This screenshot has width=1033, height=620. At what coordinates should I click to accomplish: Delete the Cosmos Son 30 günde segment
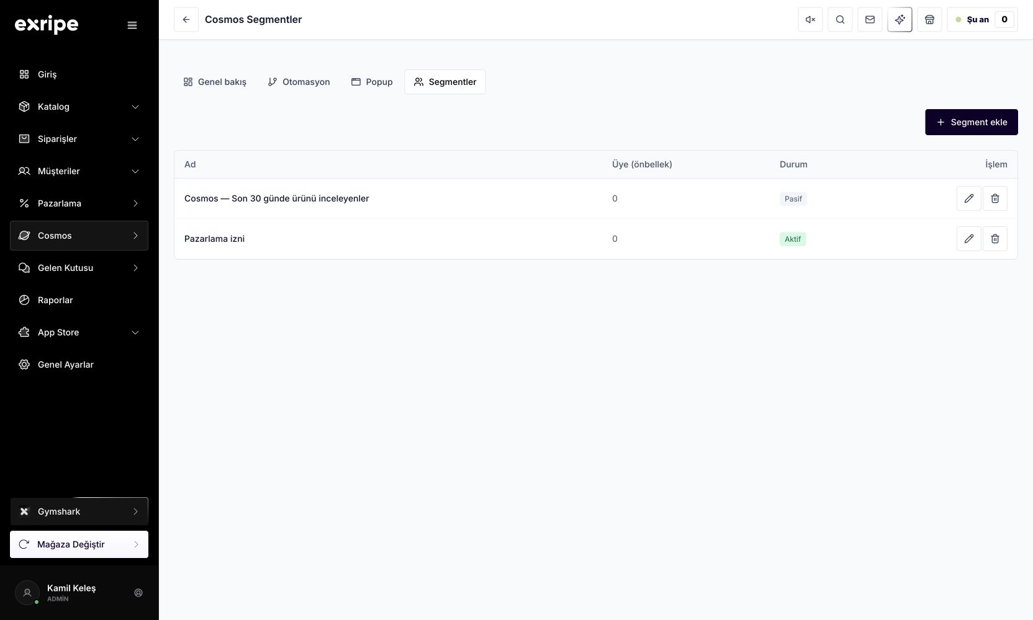[x=995, y=198]
